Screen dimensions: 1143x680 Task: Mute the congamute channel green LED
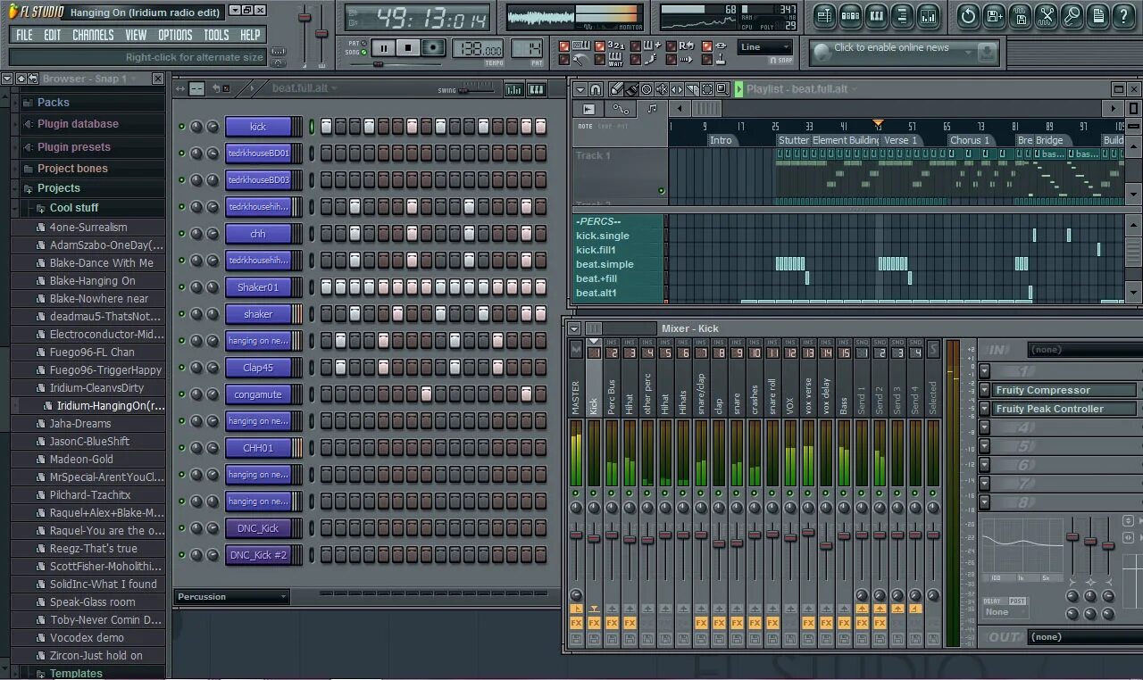click(182, 394)
